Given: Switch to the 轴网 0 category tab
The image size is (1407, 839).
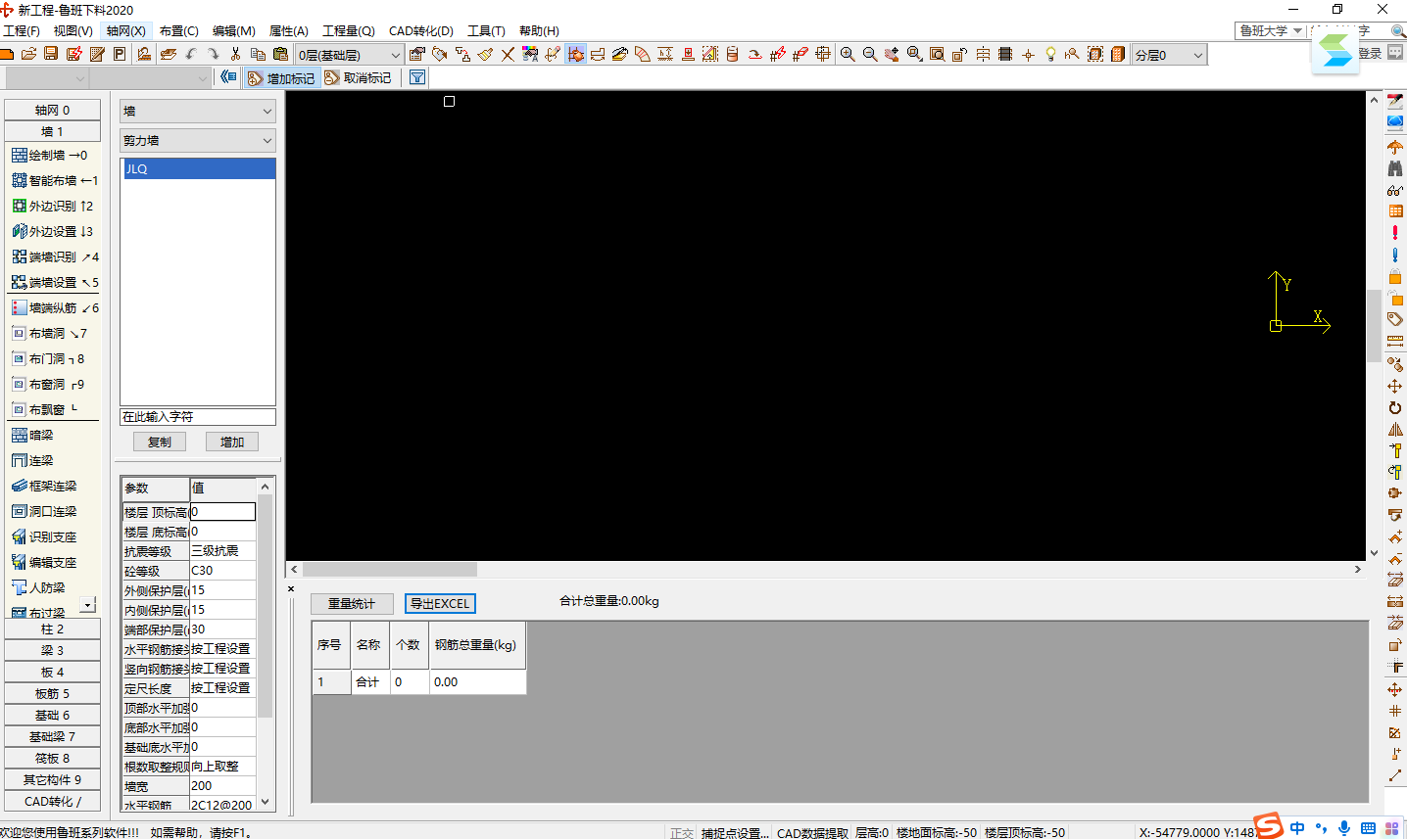Looking at the screenshot, I should [53, 111].
